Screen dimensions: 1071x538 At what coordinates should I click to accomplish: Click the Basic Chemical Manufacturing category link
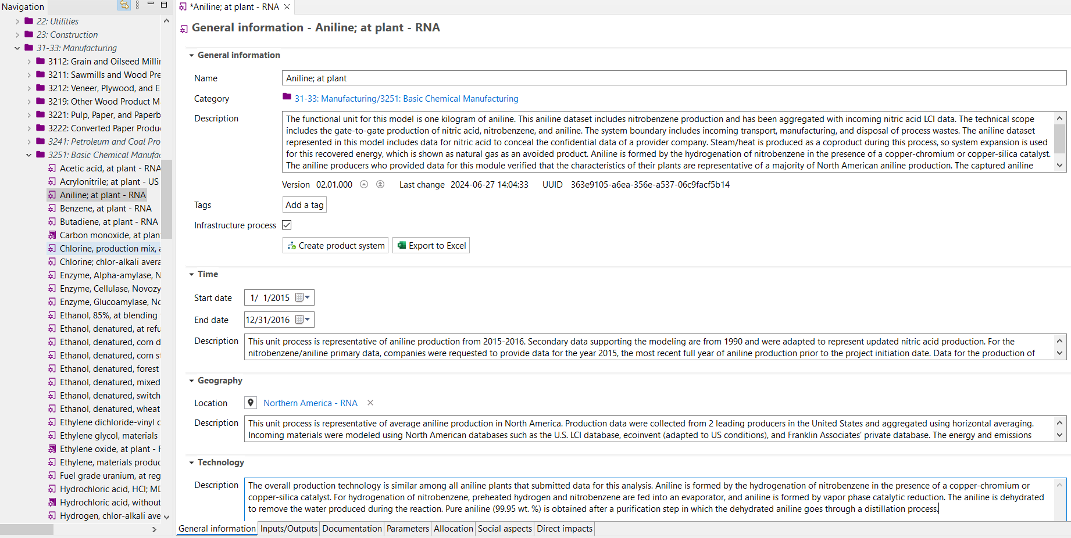point(406,99)
